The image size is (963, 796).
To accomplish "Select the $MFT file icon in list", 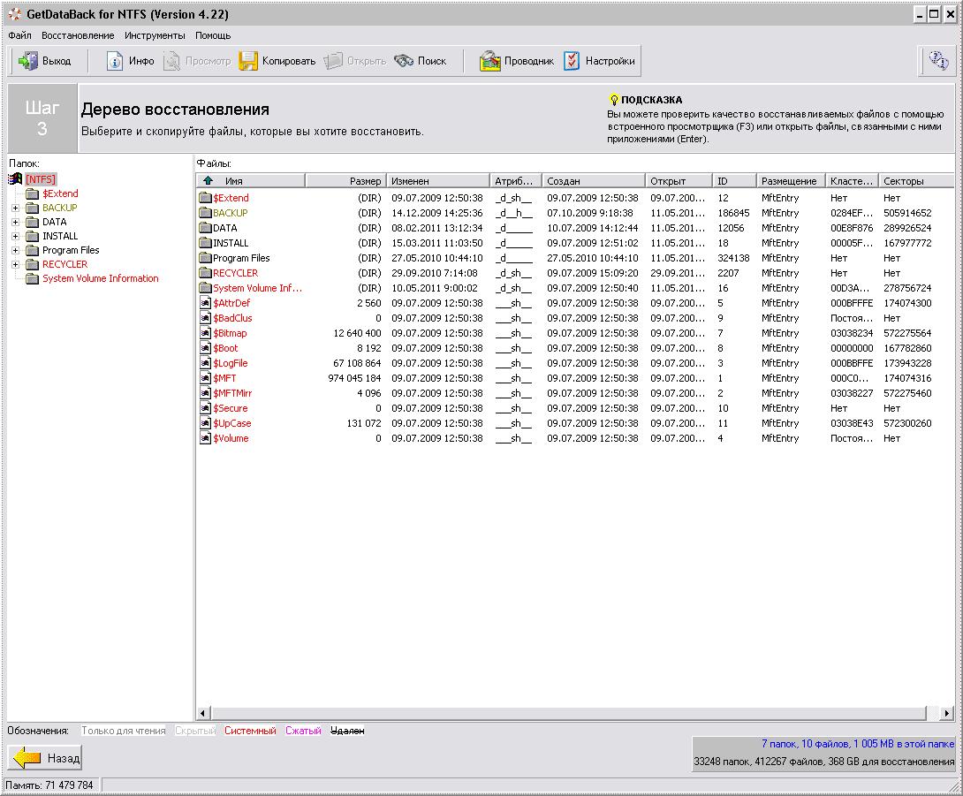I will 206,378.
